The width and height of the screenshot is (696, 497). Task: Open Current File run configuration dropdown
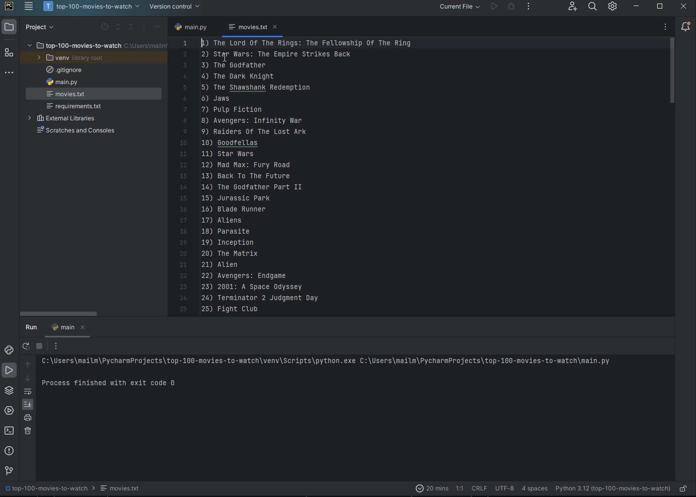point(459,7)
